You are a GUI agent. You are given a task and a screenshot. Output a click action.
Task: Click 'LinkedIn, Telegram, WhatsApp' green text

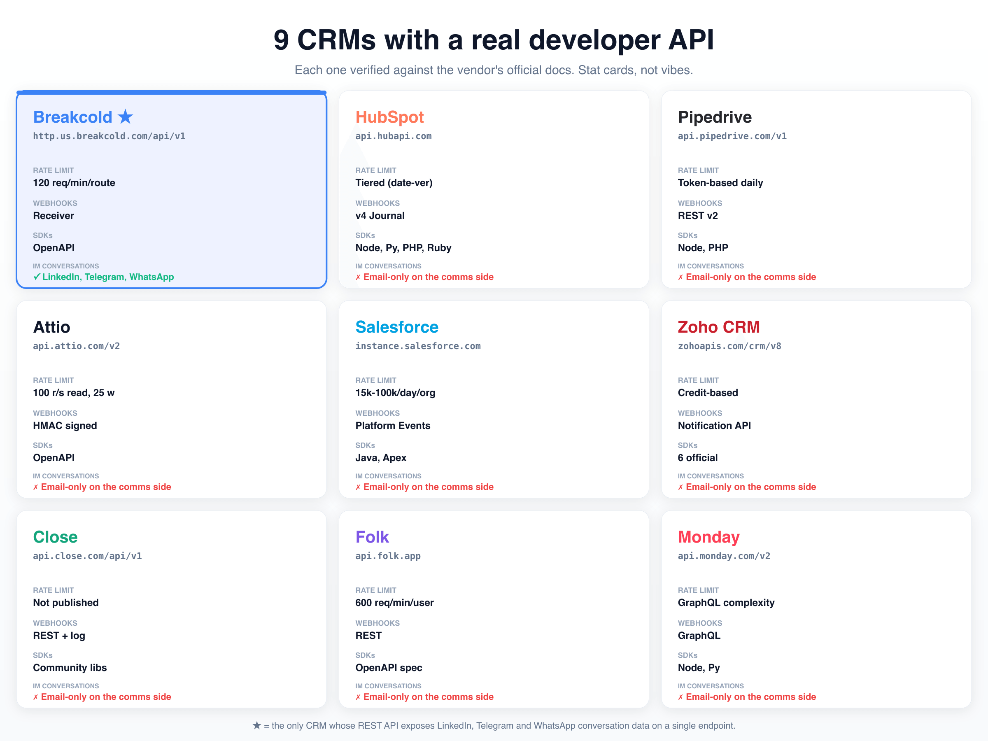click(x=108, y=277)
